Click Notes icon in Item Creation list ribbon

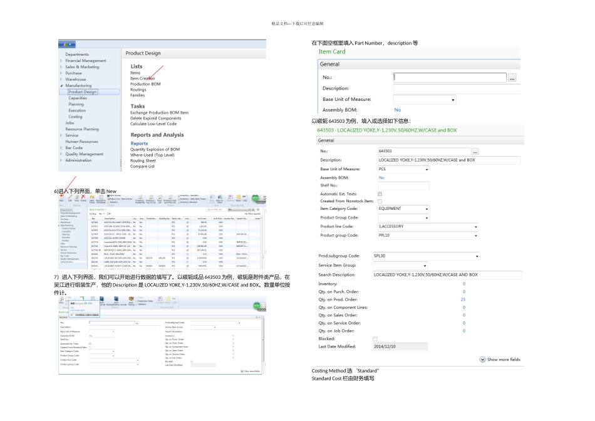238,198
